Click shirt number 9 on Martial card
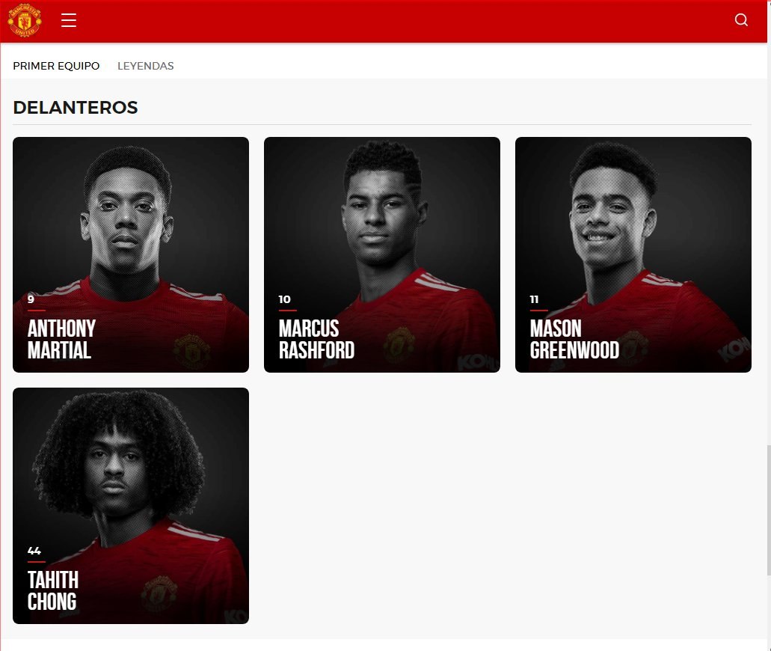Screen dimensions: 771x651 coord(31,299)
